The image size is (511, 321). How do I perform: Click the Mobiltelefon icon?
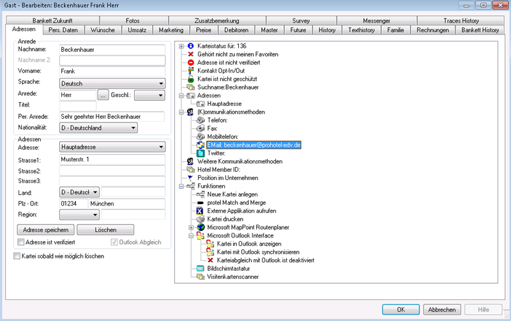(x=201, y=137)
